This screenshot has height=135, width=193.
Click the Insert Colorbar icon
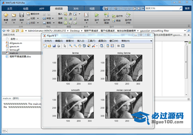click(x=108, y=46)
